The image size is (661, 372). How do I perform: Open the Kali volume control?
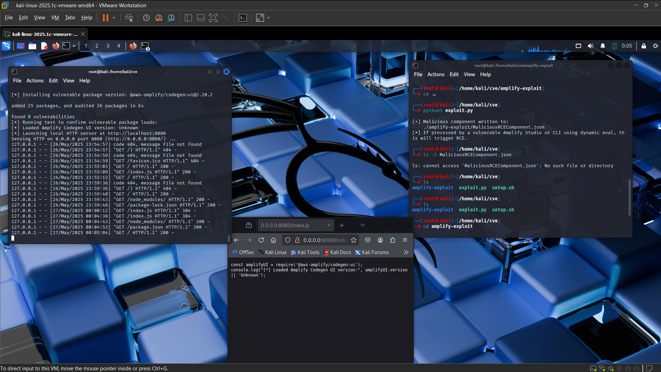[591, 46]
